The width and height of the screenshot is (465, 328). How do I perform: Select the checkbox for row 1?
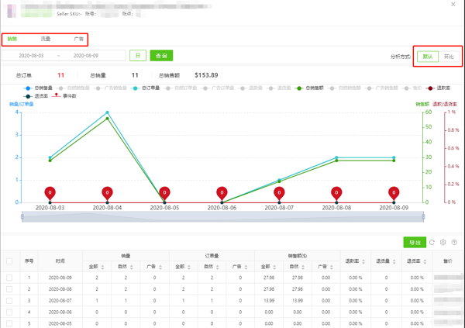(x=9, y=278)
